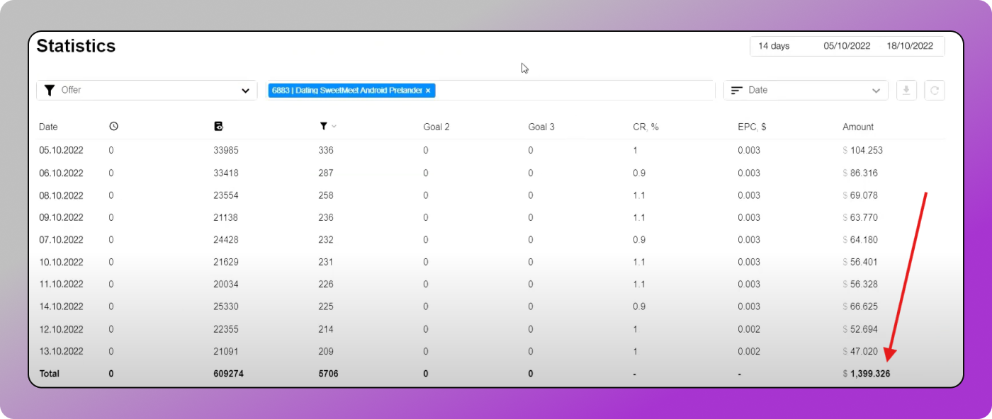992x419 pixels.
Task: Sort table by CR, % column header
Action: click(646, 127)
